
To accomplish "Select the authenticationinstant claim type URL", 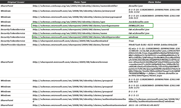I will click(80, 105).
